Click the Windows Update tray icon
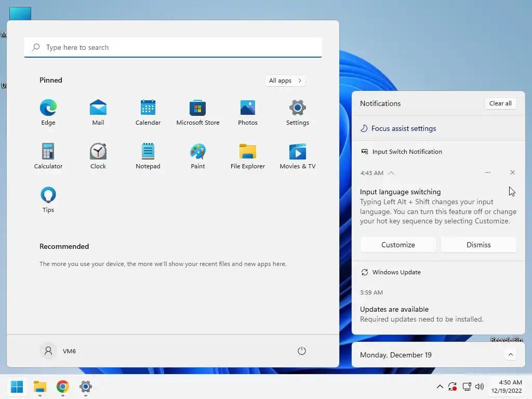The width and height of the screenshot is (532, 399). click(453, 387)
